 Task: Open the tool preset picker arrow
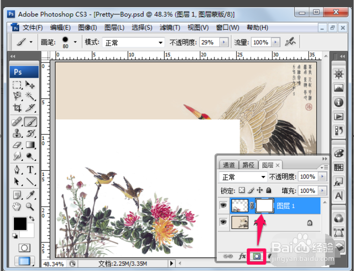31,42
